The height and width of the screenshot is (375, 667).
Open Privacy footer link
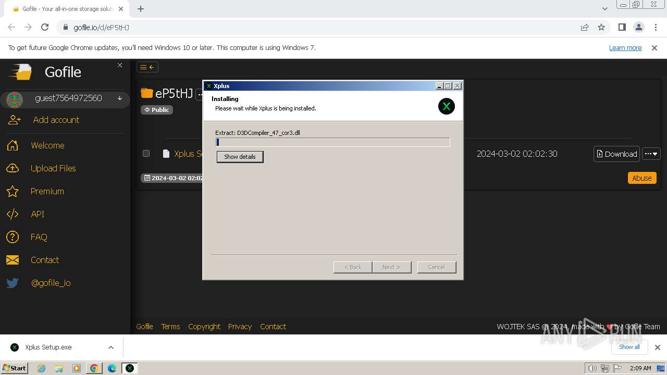point(240,327)
